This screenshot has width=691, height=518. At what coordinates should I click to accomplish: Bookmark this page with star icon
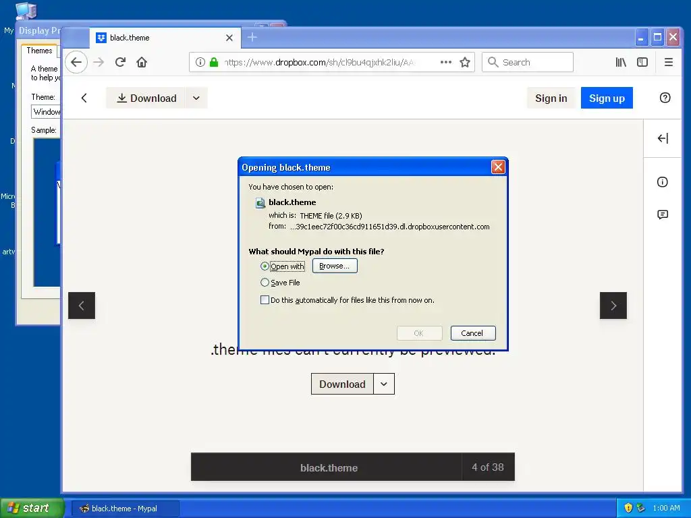[x=465, y=62]
